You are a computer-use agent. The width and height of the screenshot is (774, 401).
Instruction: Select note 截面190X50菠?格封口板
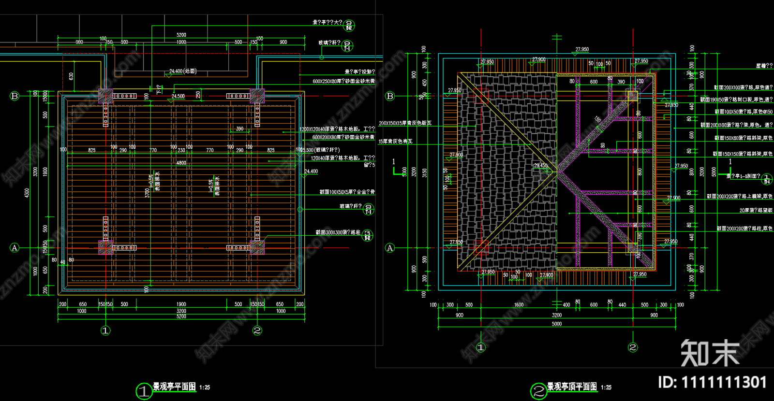point(736,100)
